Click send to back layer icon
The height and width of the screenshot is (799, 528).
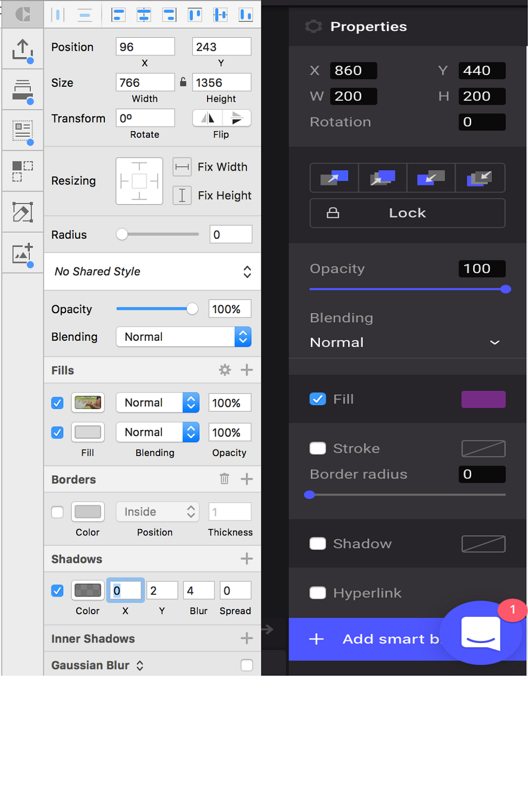coord(480,178)
